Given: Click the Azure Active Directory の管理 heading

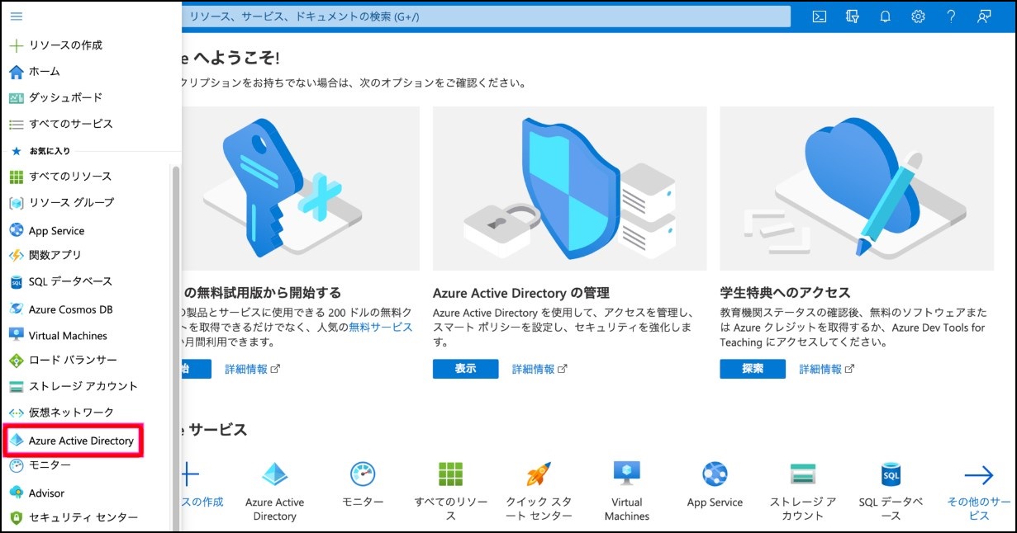Looking at the screenshot, I should (x=521, y=293).
